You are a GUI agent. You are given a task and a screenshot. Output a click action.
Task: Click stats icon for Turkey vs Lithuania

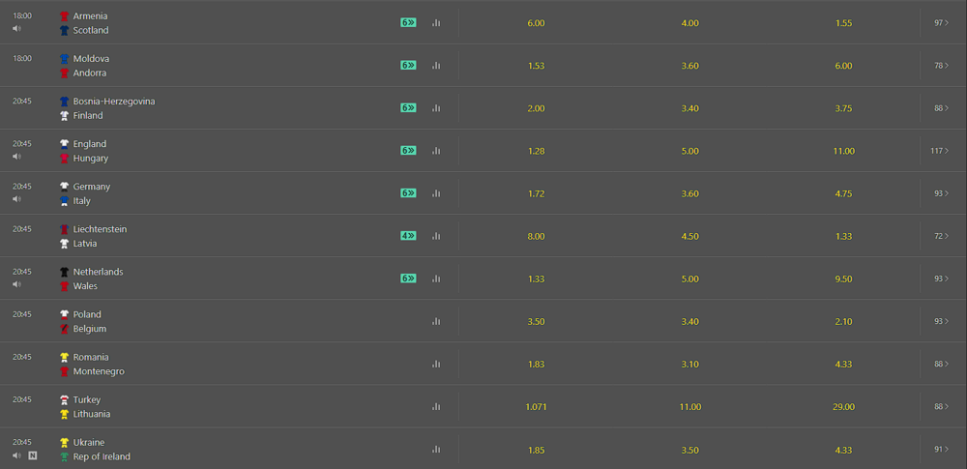(x=436, y=407)
